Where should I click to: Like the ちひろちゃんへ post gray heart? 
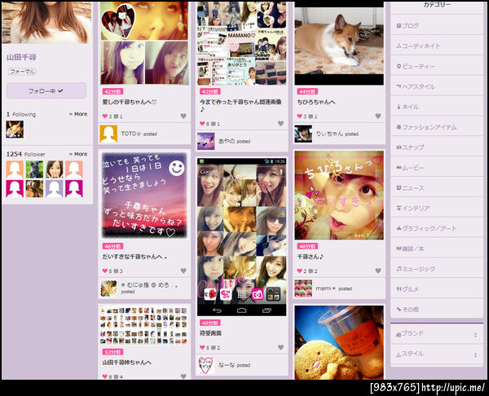378,116
